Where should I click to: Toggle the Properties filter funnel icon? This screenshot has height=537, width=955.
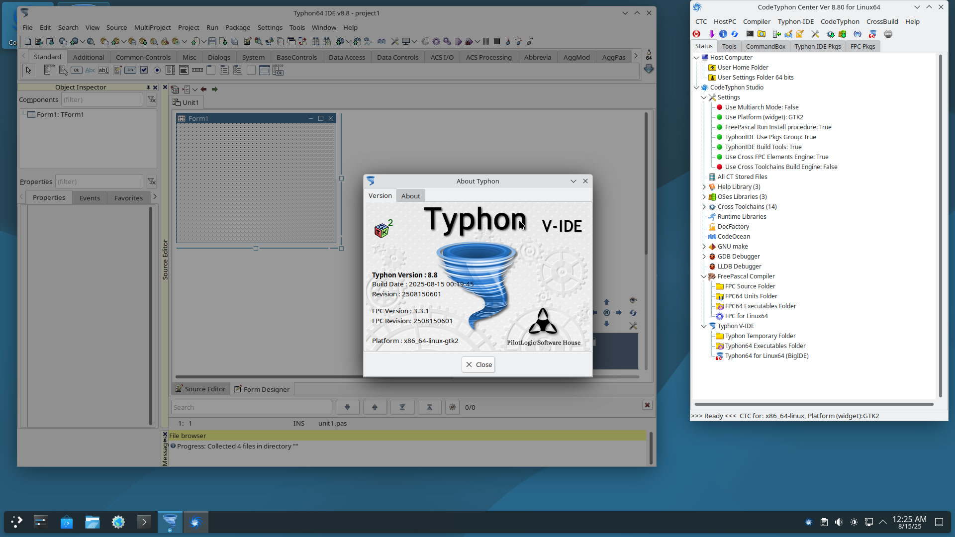(x=152, y=182)
